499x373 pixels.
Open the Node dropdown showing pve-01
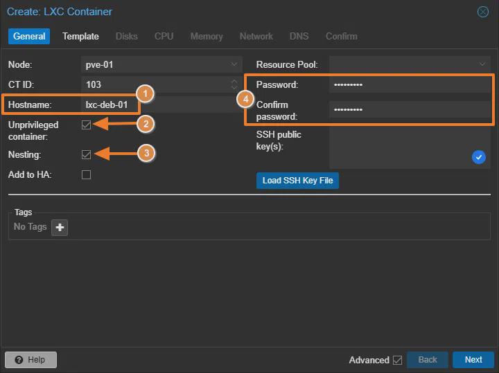point(234,64)
